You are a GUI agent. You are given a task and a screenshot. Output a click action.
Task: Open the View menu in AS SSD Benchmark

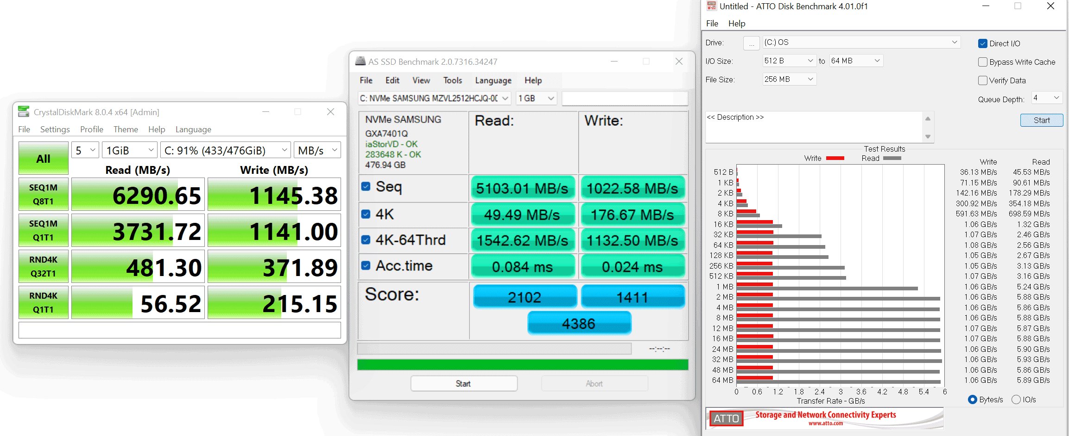(421, 80)
